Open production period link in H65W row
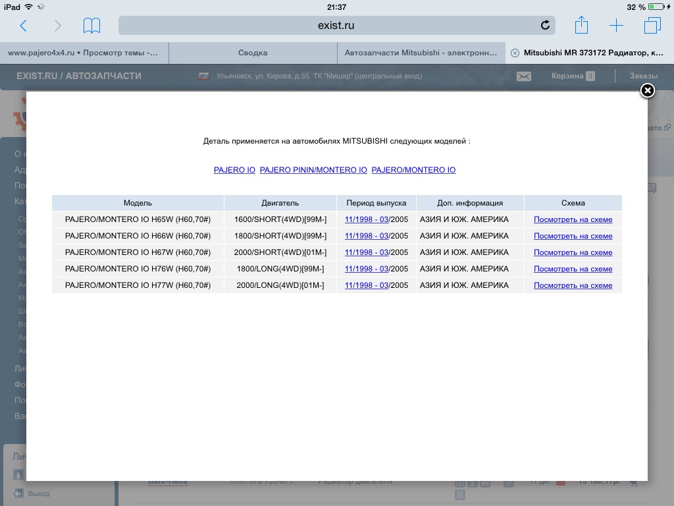674x506 pixels. (367, 219)
